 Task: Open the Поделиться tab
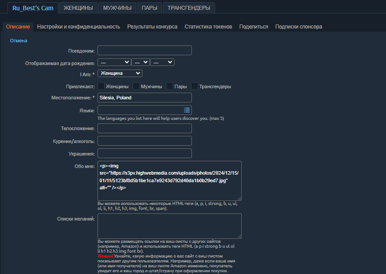(x=254, y=26)
